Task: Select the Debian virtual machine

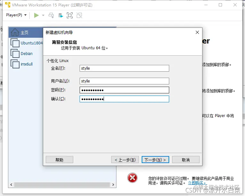Action: click(27, 54)
